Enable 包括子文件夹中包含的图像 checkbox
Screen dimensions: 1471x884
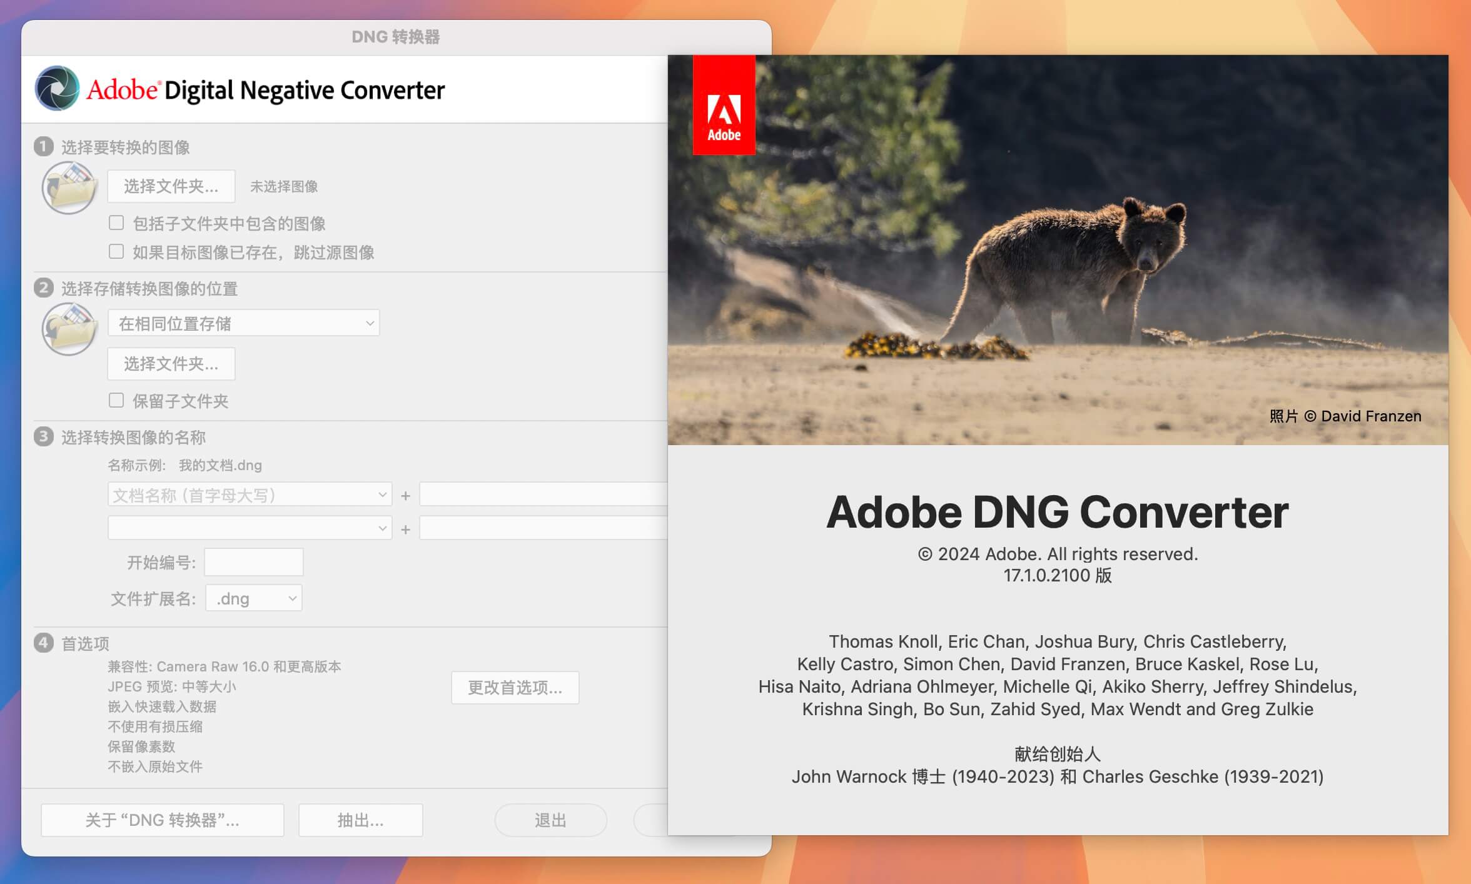(116, 223)
